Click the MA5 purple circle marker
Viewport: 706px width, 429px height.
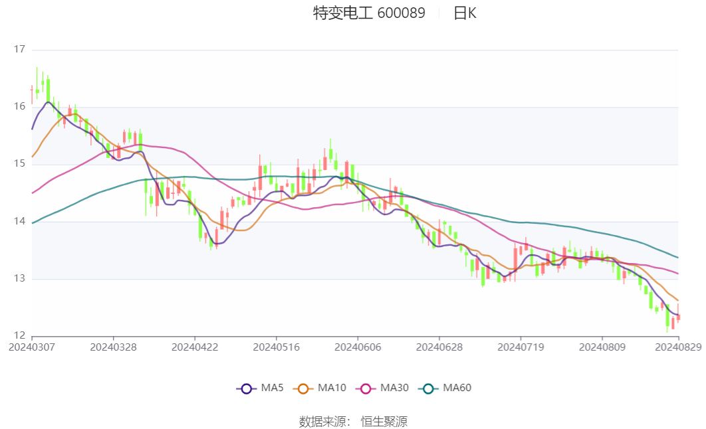click(246, 388)
